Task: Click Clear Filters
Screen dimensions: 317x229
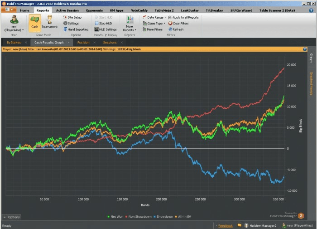Action: tap(178, 23)
